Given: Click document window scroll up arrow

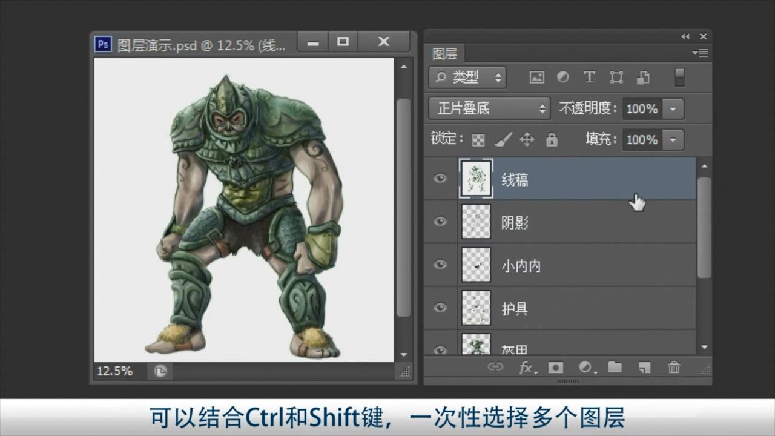Looking at the screenshot, I should (403, 66).
